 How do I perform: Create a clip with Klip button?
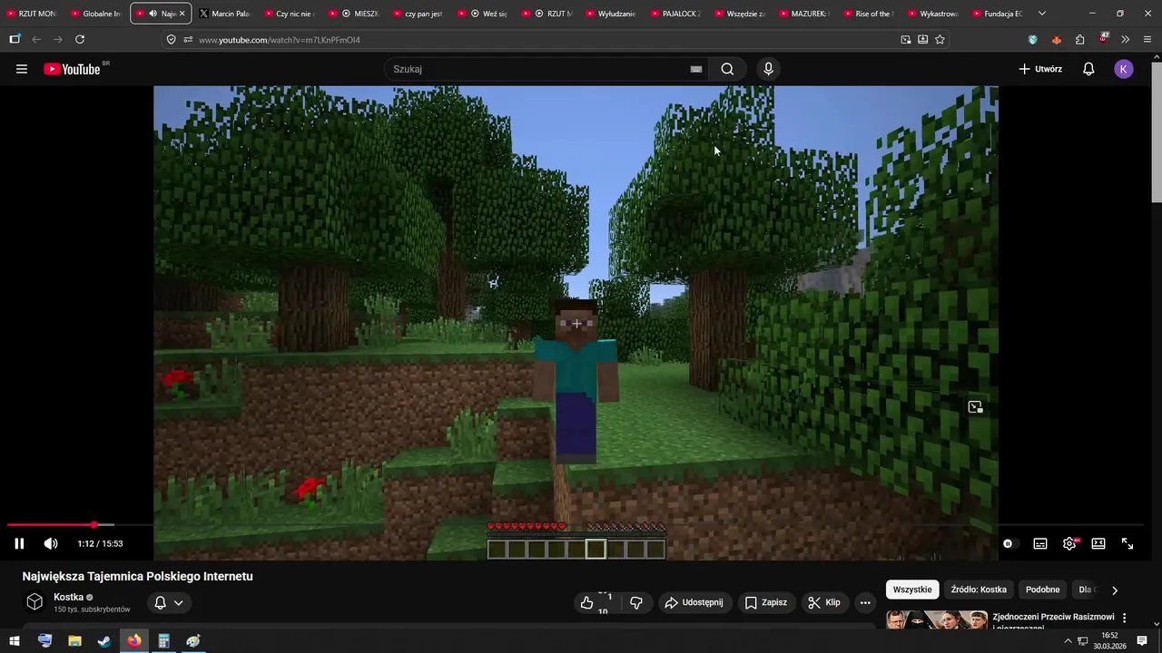(824, 602)
